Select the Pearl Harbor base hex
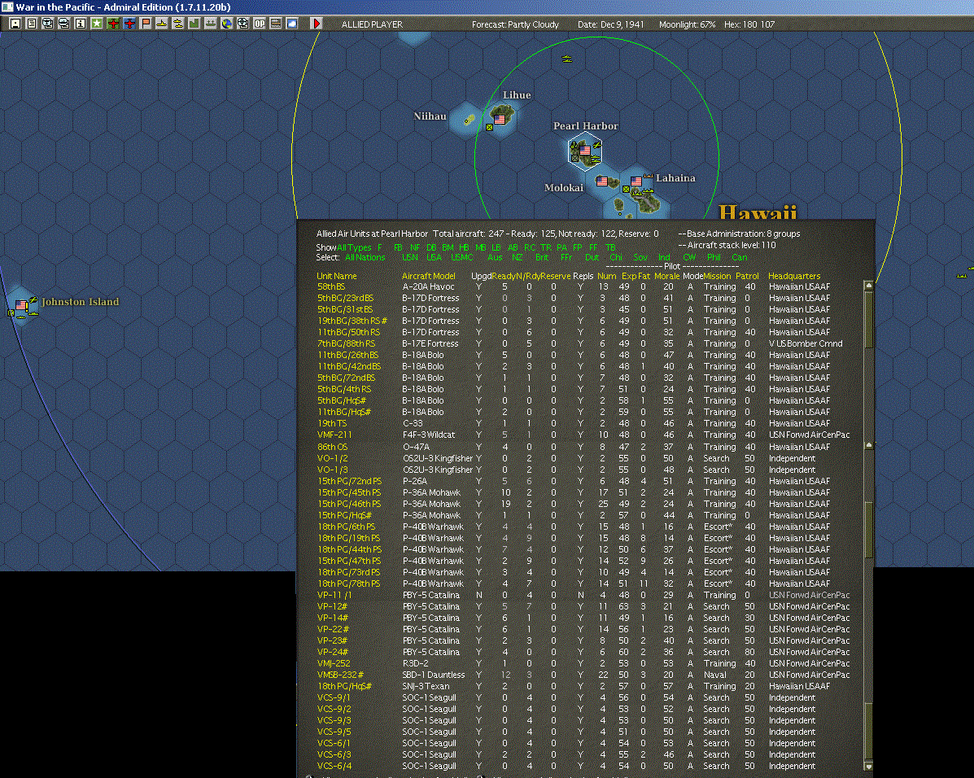974x778 pixels. pyautogui.click(x=585, y=151)
